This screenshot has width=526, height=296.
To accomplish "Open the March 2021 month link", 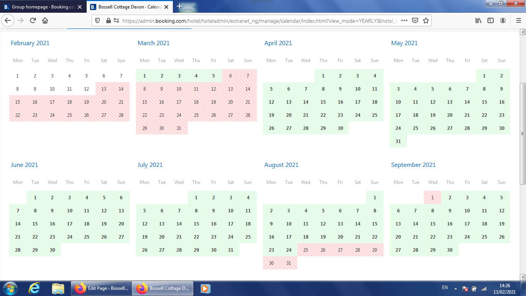I will coord(153,43).
